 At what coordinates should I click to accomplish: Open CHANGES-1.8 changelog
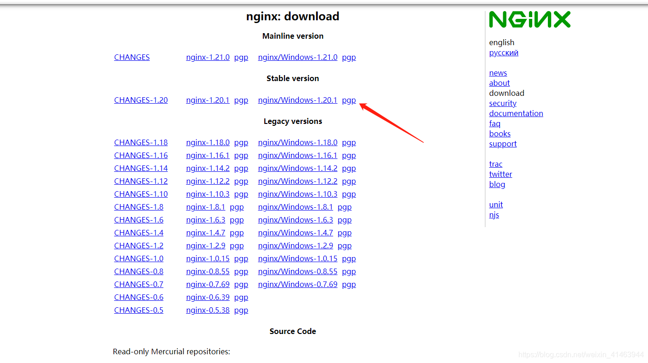pos(139,207)
